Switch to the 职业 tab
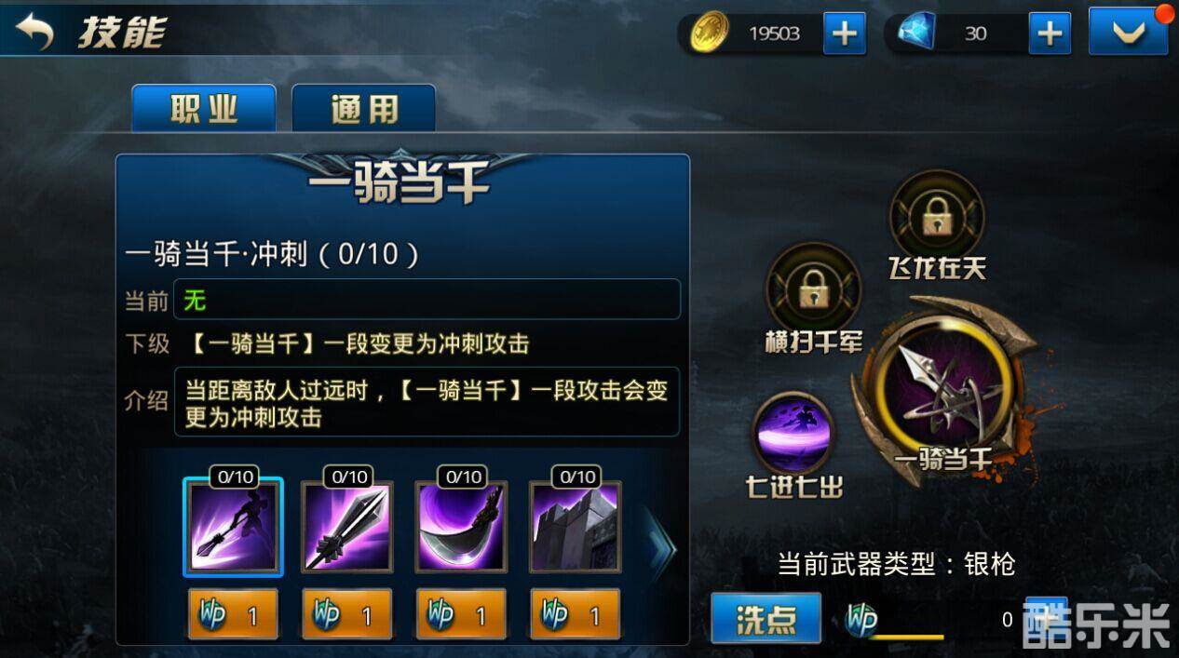 point(204,109)
